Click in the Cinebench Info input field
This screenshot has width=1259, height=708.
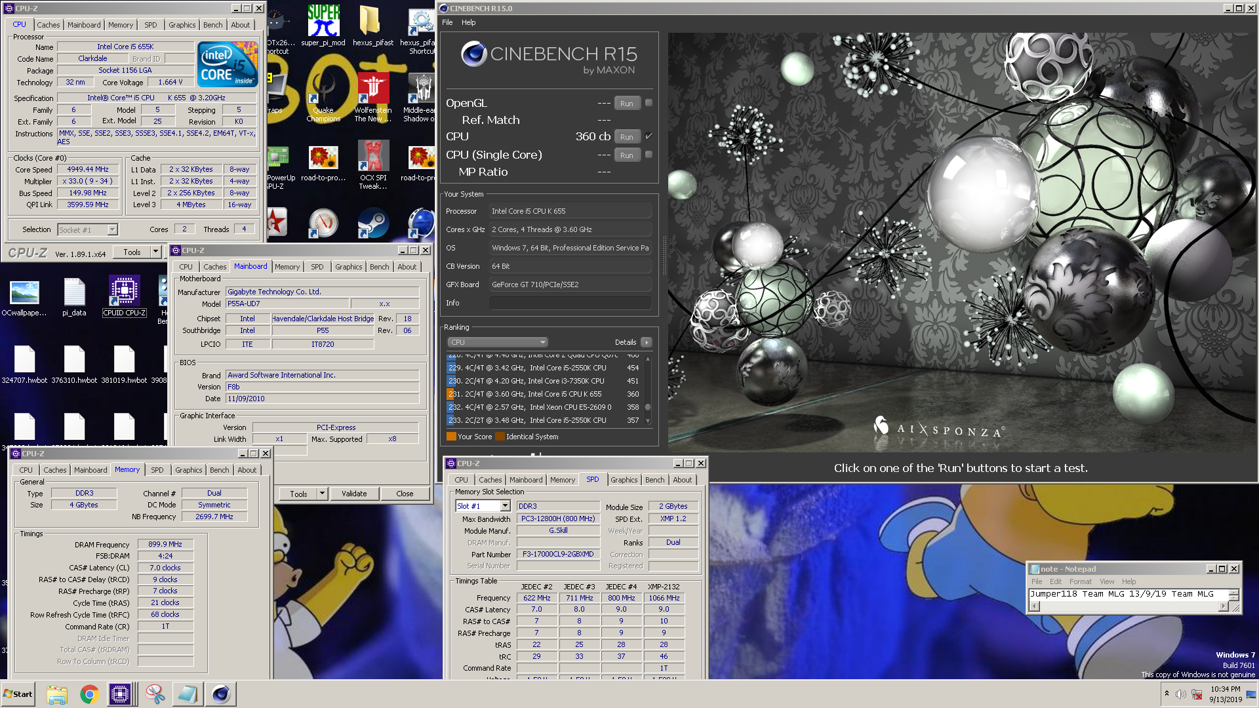(x=570, y=303)
